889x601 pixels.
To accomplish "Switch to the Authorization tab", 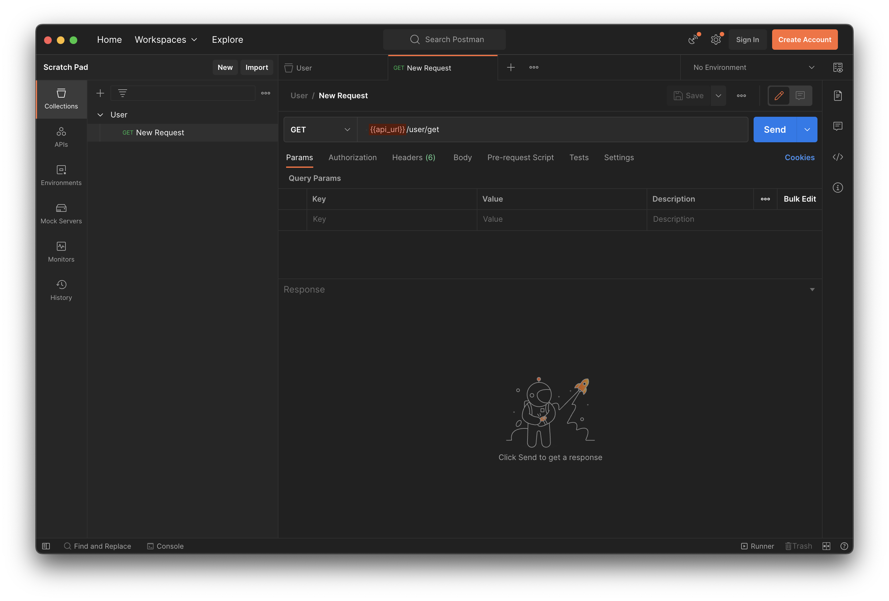I will pos(352,157).
